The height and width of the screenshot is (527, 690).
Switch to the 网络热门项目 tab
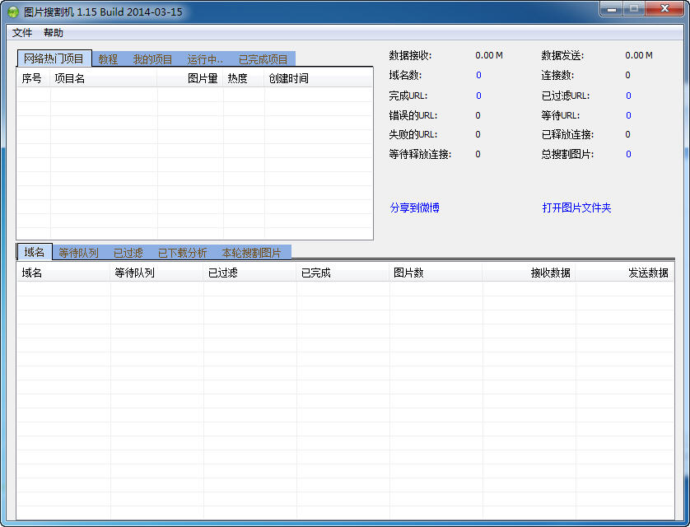coord(54,58)
